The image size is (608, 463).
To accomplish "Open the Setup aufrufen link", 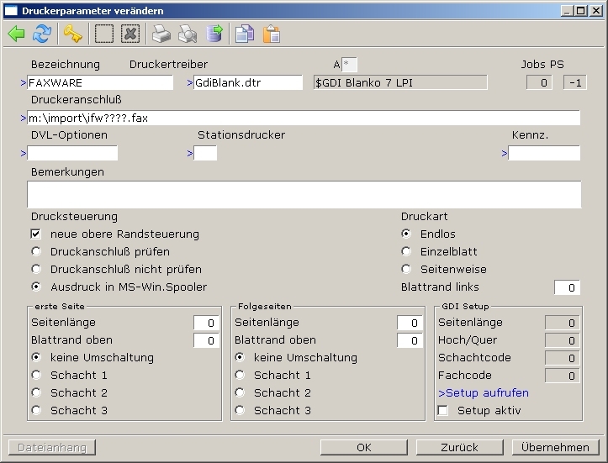I will (x=484, y=392).
